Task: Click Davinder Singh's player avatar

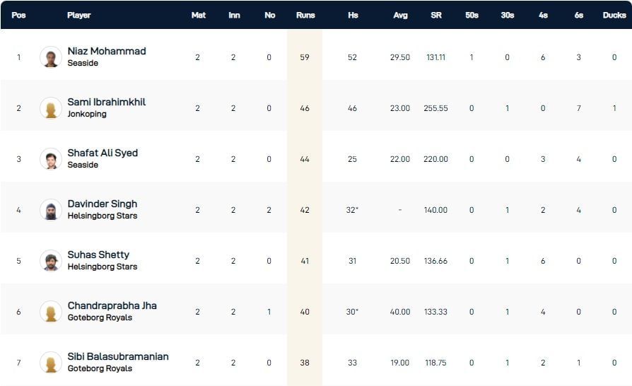Action: [51, 210]
